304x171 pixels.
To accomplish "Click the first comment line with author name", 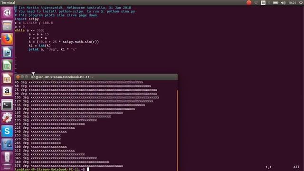I will pyautogui.click(x=73, y=8).
